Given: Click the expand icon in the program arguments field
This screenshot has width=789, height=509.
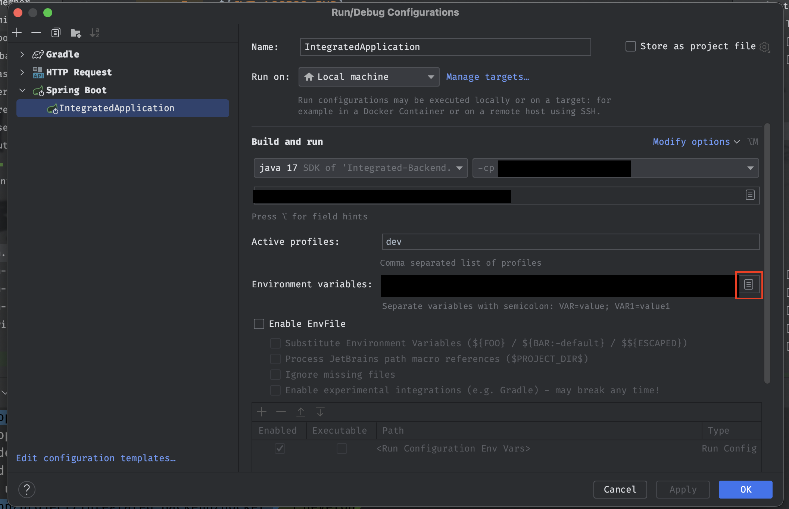Looking at the screenshot, I should click(x=750, y=195).
